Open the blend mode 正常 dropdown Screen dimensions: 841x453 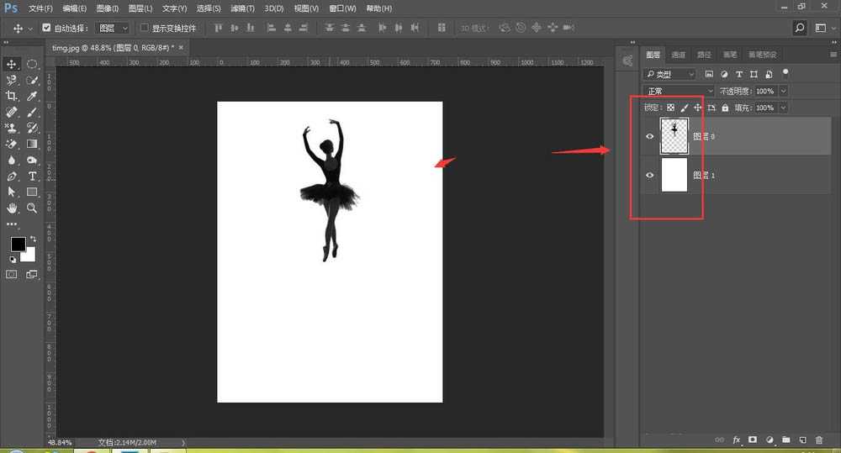click(x=679, y=91)
